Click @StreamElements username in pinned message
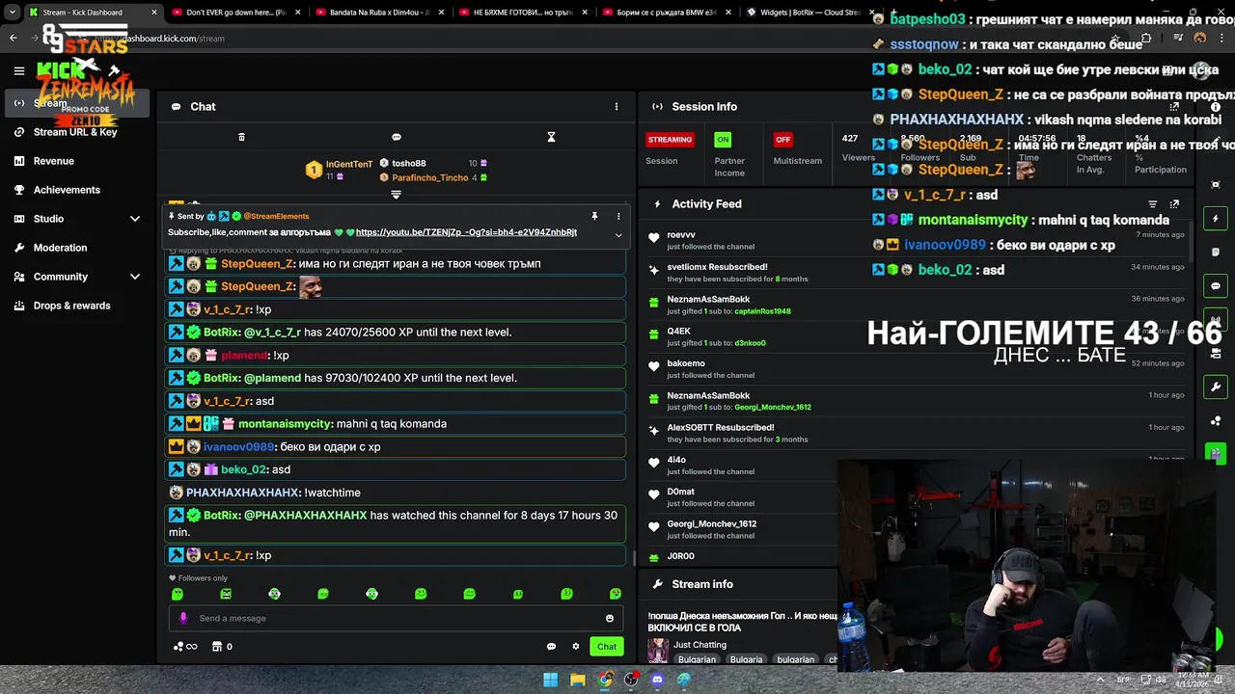The image size is (1235, 694). coord(276,216)
